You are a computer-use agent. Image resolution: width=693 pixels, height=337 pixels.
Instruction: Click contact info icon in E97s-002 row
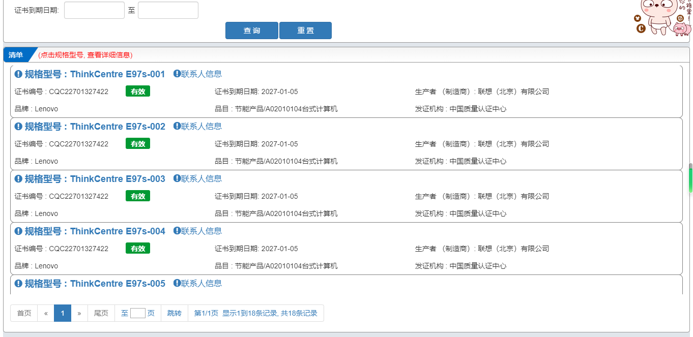(177, 126)
